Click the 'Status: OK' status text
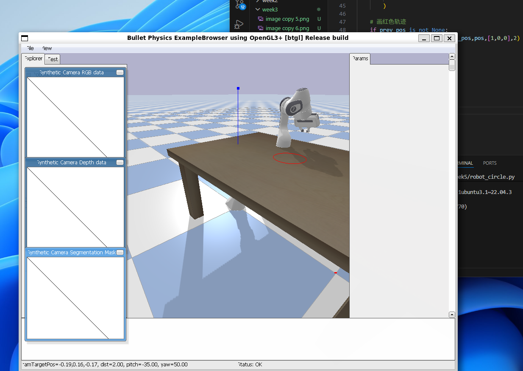Viewport: 523px width, 371px height. click(x=250, y=365)
